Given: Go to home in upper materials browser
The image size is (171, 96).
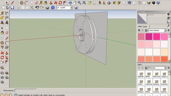Looking at the screenshot, I should pos(146,30).
